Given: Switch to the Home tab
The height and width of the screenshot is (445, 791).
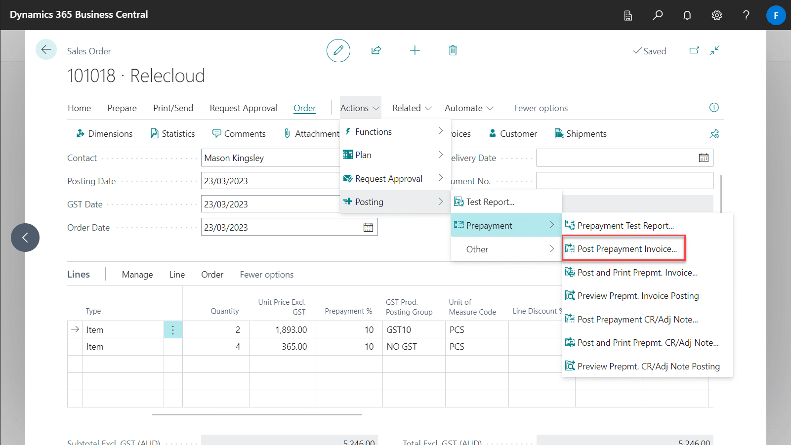Looking at the screenshot, I should coord(79,108).
